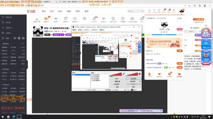Click the OBS stop streaming button
Image resolution: width=213 pixels, height=119 pixels.
tap(133, 79)
